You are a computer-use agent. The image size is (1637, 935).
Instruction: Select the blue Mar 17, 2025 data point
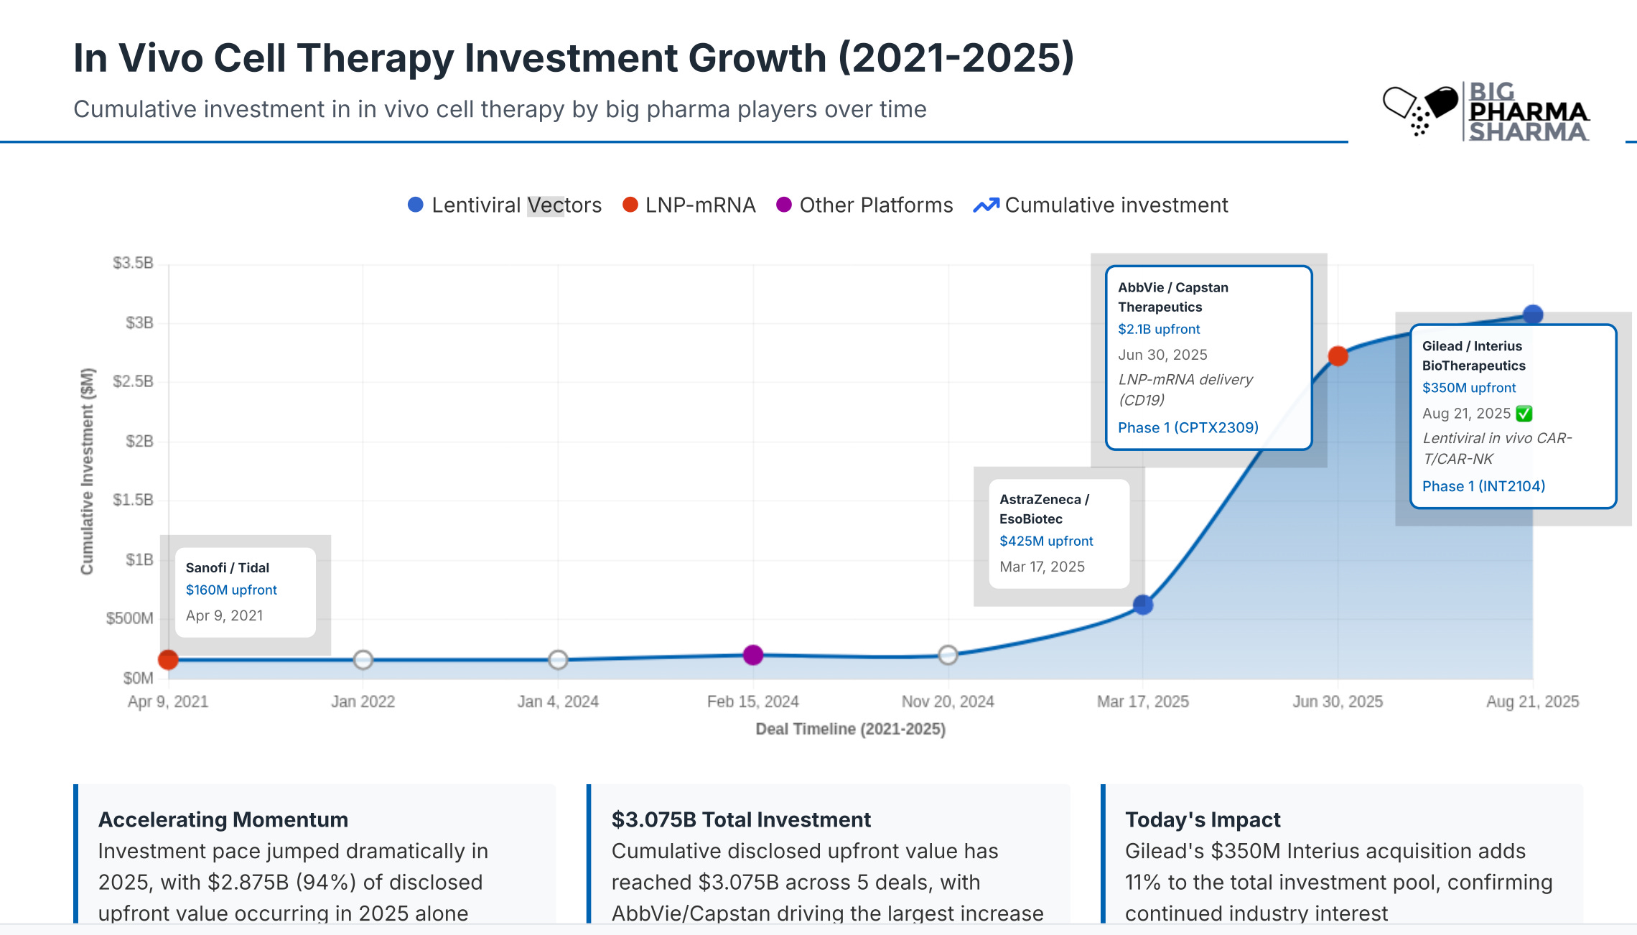(1143, 605)
